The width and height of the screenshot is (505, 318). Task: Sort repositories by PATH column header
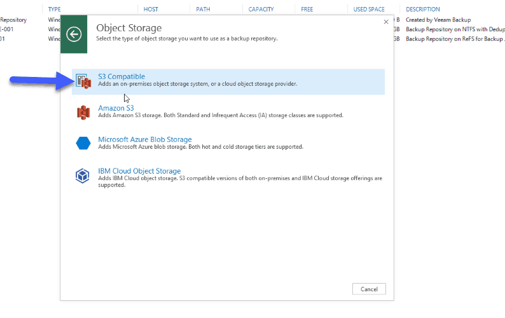[203, 10]
